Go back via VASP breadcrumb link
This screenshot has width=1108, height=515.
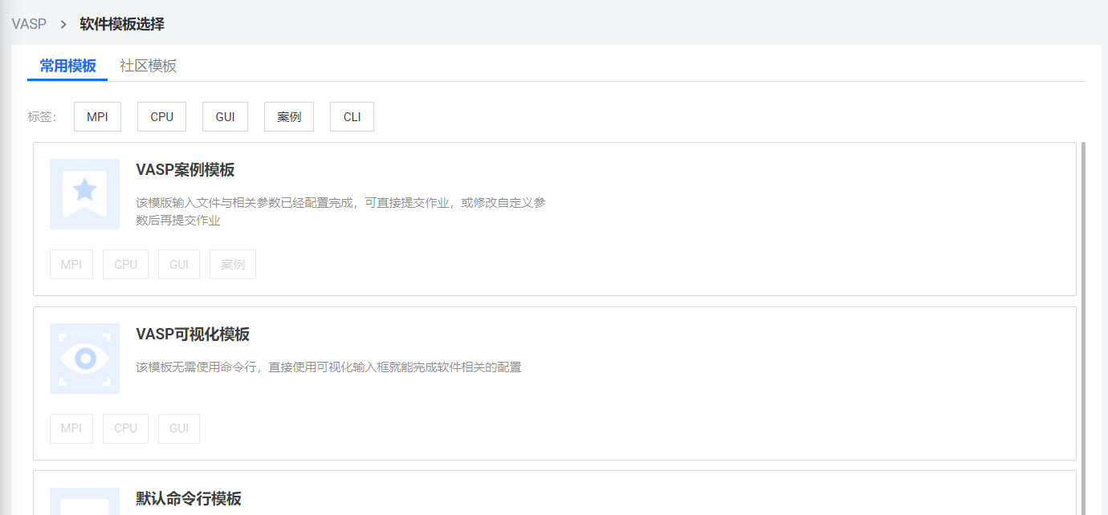pos(29,24)
